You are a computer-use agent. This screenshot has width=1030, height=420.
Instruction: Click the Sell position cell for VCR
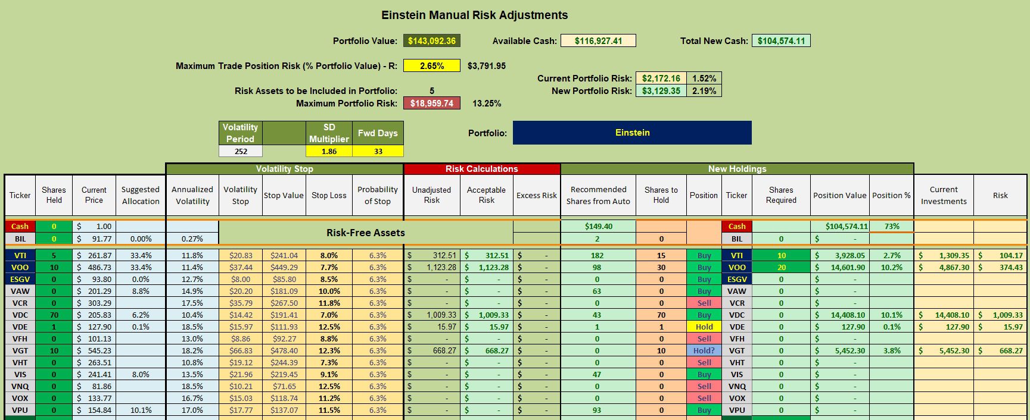704,303
